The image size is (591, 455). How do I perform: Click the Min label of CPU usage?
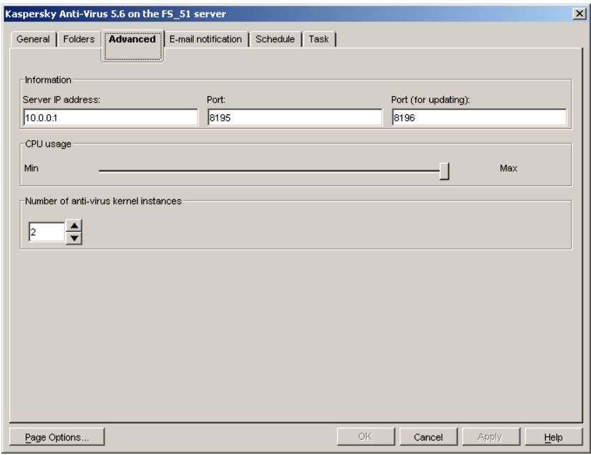[x=31, y=168]
